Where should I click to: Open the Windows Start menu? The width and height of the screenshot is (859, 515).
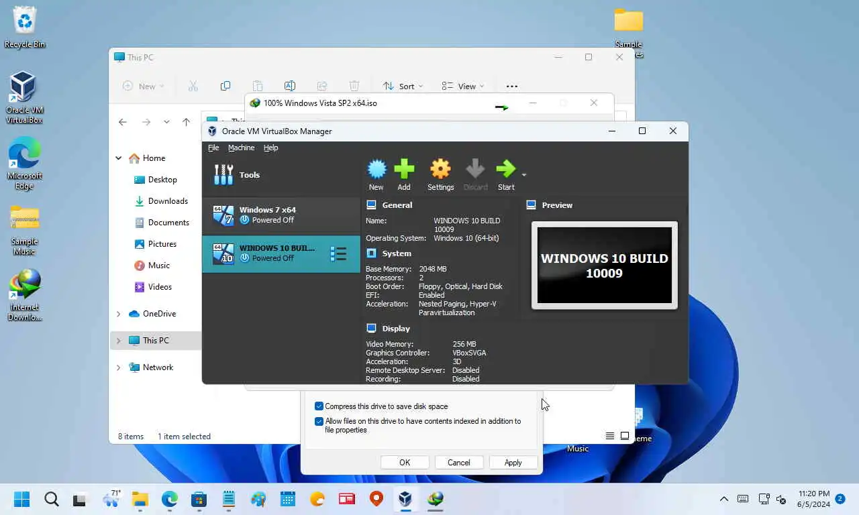point(22,499)
